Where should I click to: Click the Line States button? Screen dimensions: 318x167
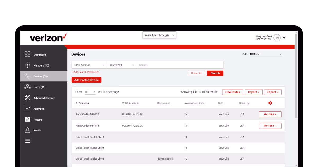(x=233, y=92)
